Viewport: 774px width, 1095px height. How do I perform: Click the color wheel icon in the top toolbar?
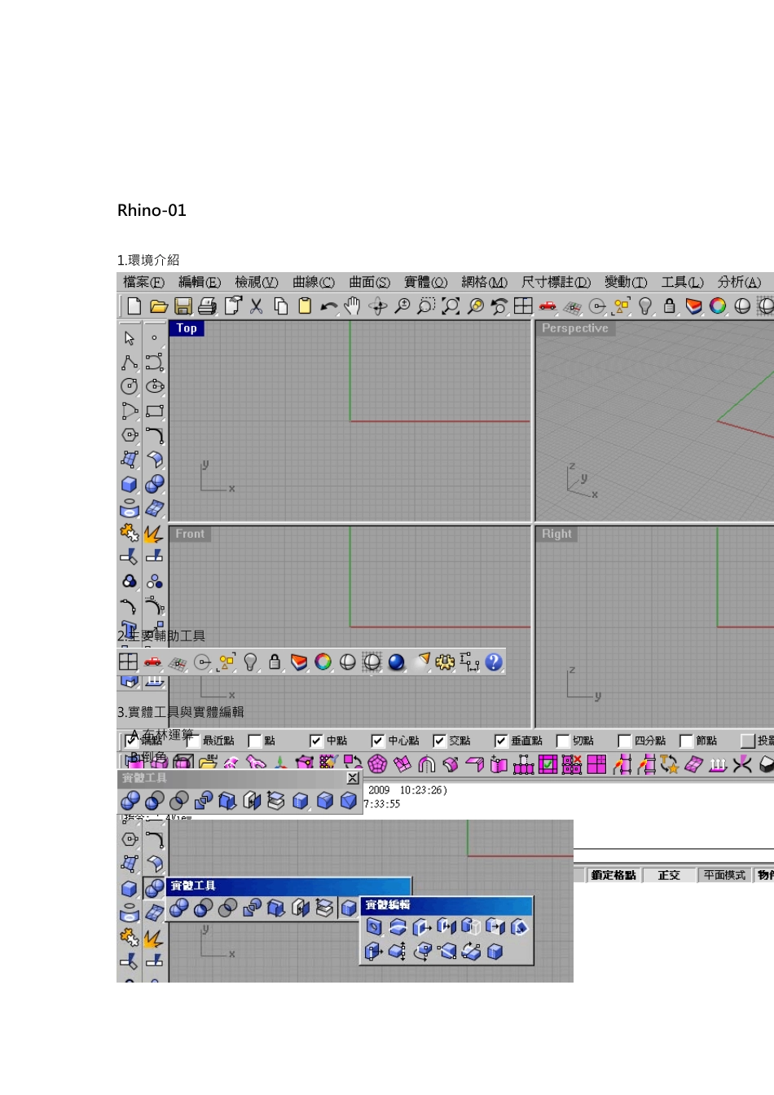718,306
